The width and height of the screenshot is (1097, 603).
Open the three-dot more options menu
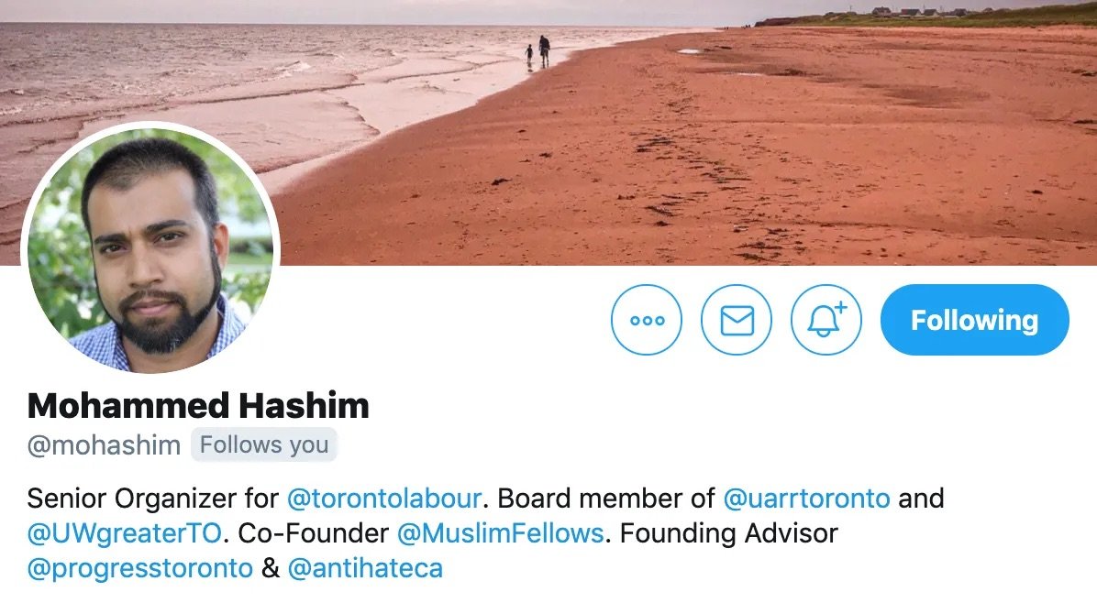[647, 320]
